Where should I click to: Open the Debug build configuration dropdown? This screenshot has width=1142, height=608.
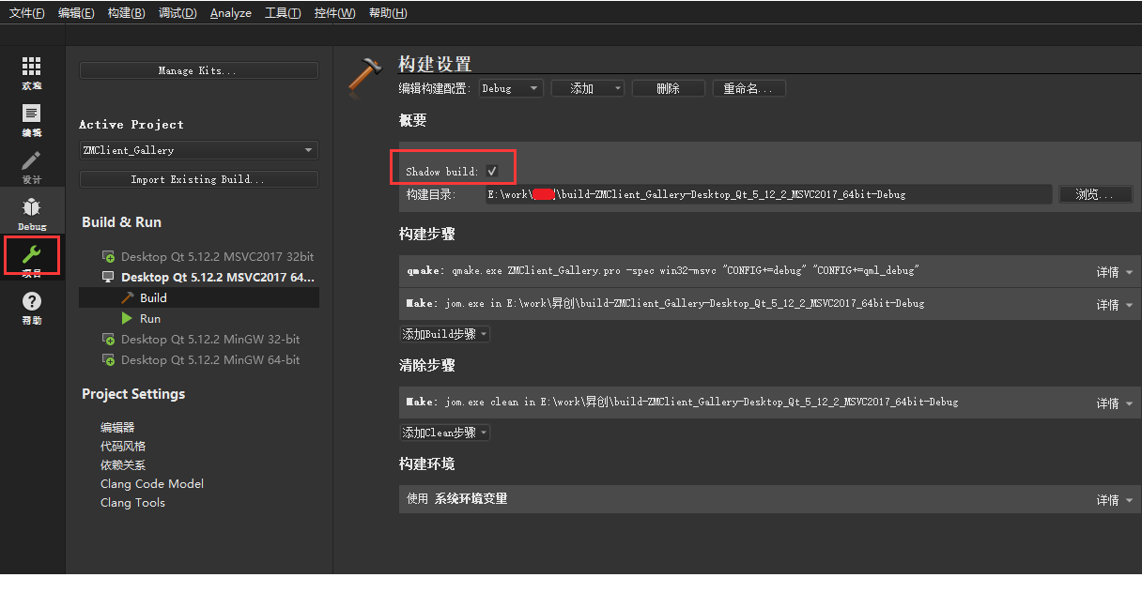pos(510,87)
